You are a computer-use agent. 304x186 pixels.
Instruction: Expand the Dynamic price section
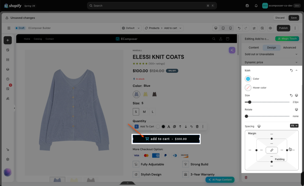(271, 62)
